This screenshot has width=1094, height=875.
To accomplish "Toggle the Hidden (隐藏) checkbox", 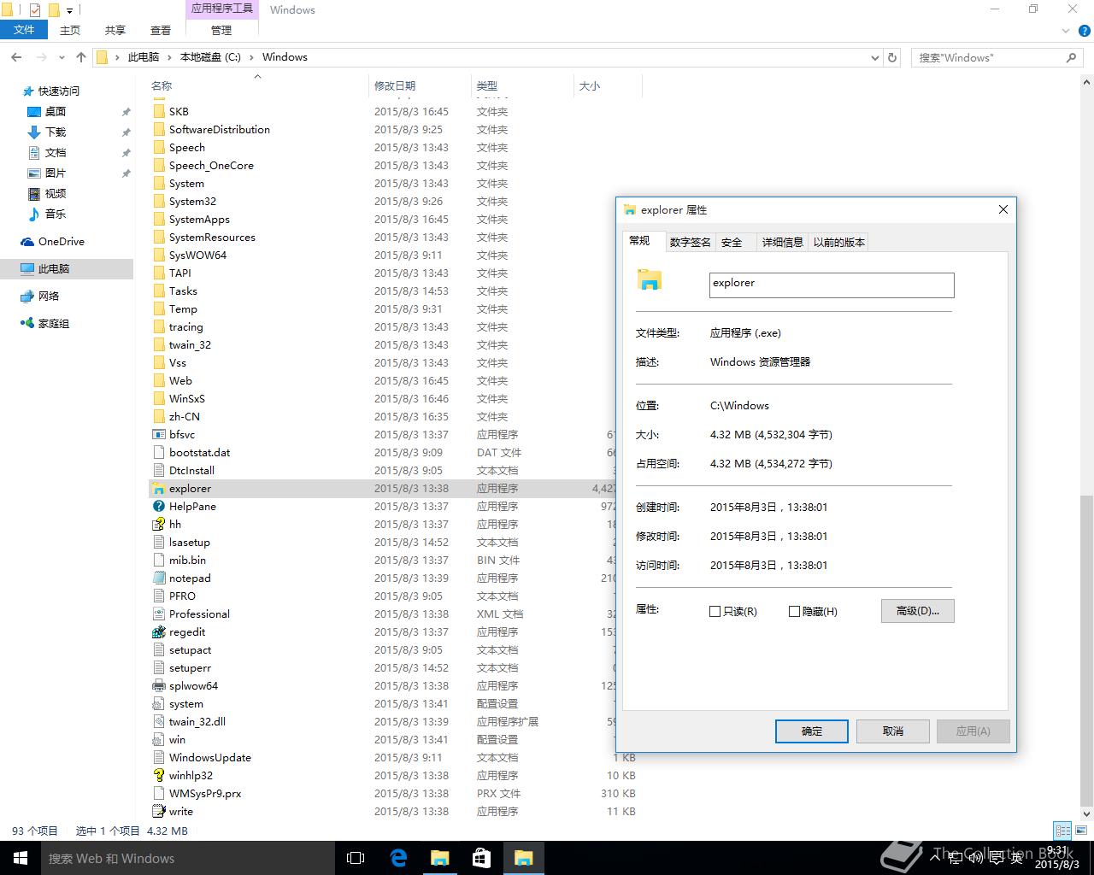I will coord(794,612).
